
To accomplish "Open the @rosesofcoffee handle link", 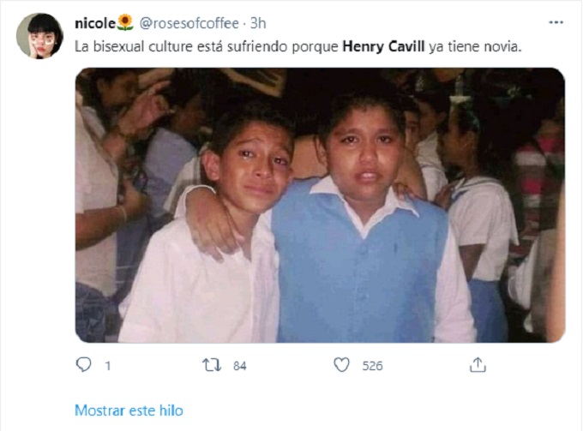I will coord(189,22).
